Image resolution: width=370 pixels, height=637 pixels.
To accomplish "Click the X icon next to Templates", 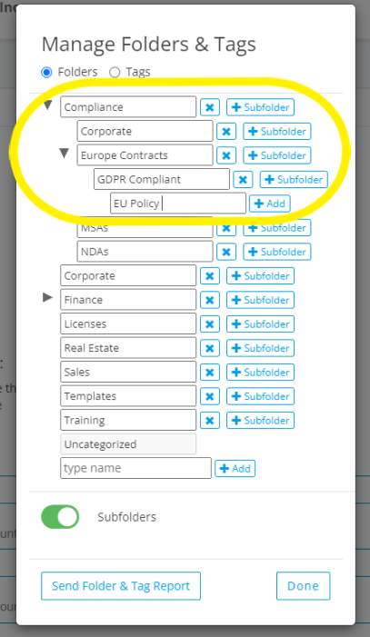I will pos(210,396).
